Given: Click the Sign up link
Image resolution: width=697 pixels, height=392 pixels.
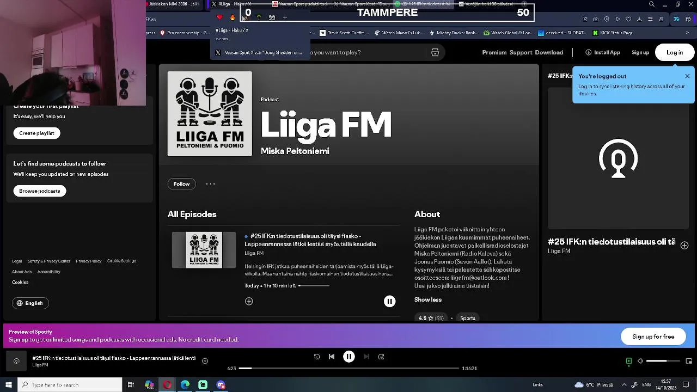Looking at the screenshot, I should [x=640, y=53].
